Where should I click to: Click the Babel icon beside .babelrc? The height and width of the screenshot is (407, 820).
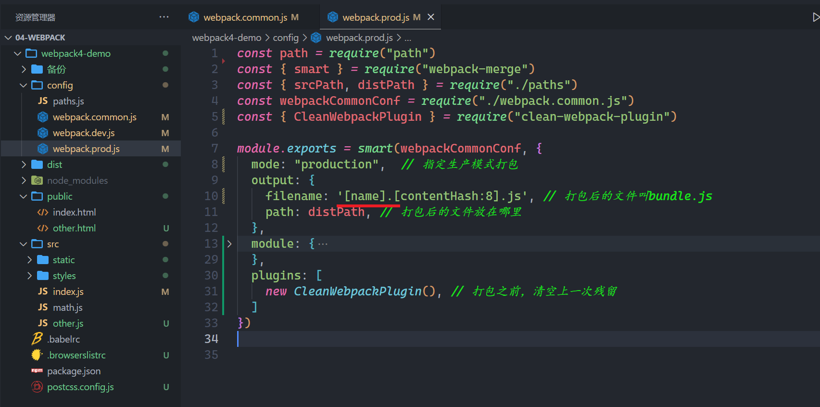[37, 339]
